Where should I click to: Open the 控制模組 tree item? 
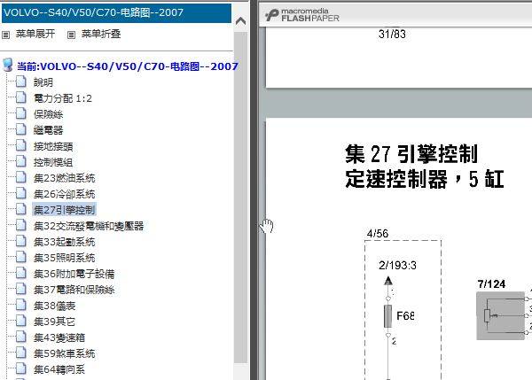pos(53,162)
